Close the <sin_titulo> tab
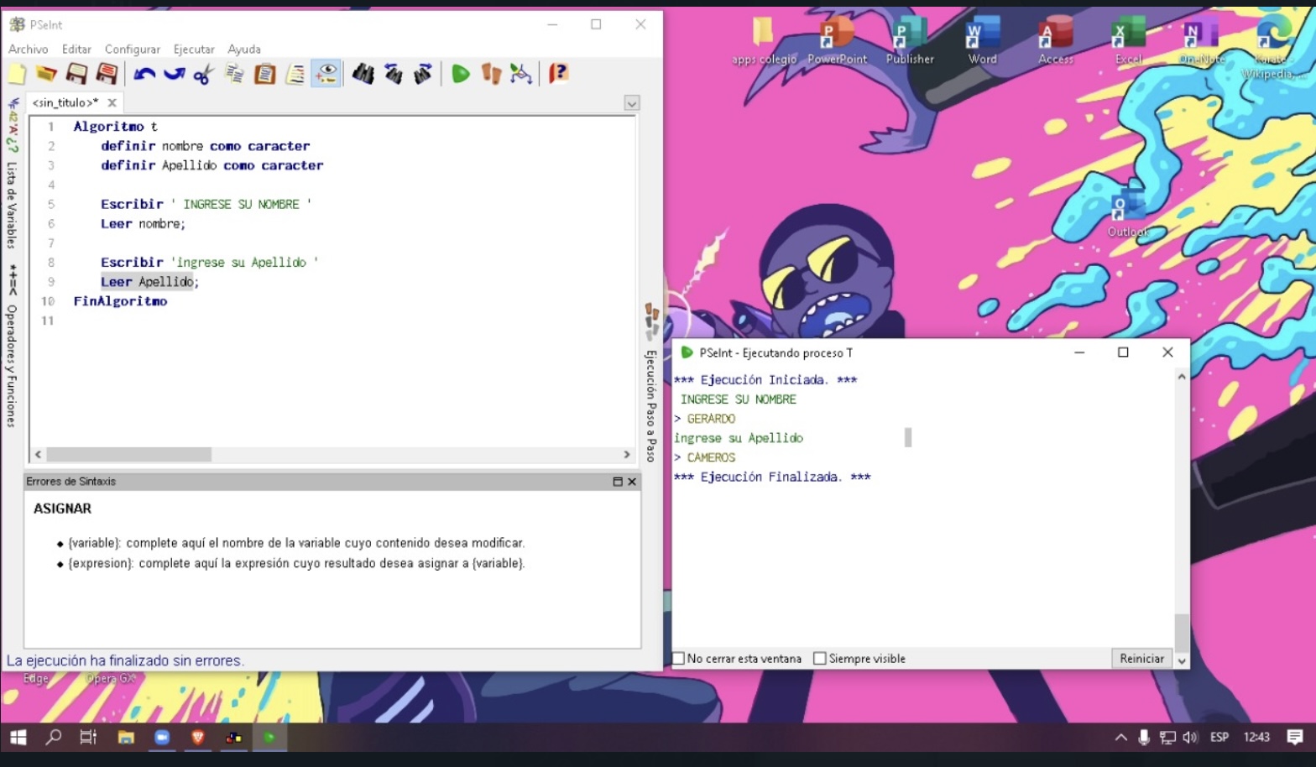The image size is (1316, 767). point(112,102)
